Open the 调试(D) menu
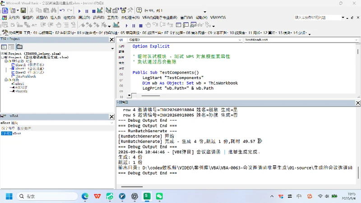The image size is (361, 203). coord(84,18)
